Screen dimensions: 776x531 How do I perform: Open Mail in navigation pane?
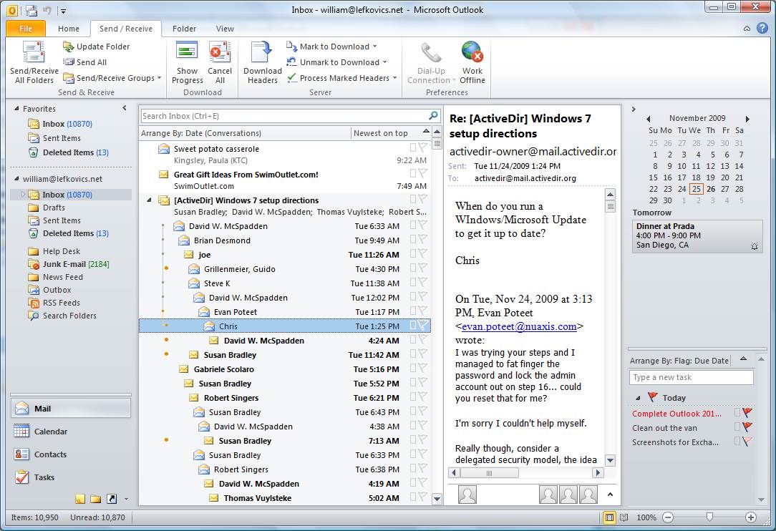71,409
